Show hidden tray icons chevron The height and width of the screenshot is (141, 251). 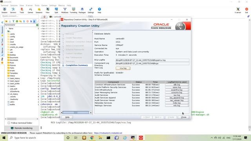(x=212, y=137)
